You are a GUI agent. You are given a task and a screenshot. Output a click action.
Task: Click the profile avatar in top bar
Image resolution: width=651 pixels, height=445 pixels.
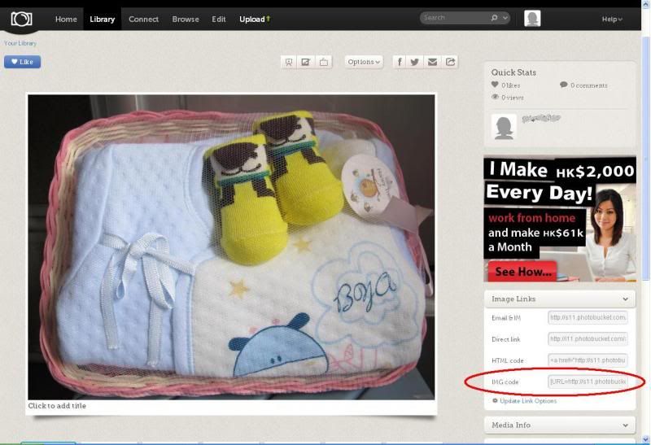pos(532,19)
